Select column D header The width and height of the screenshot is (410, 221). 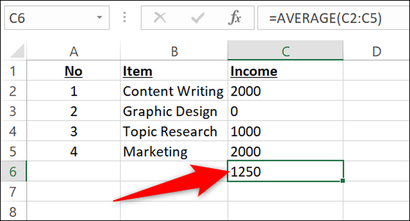coord(376,51)
